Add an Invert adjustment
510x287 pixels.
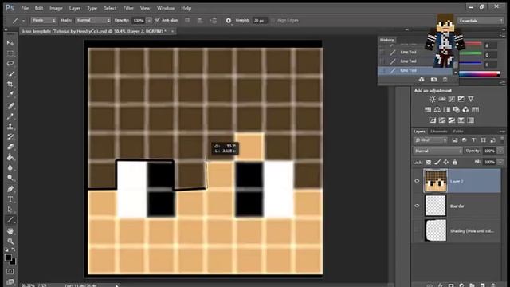(433, 120)
